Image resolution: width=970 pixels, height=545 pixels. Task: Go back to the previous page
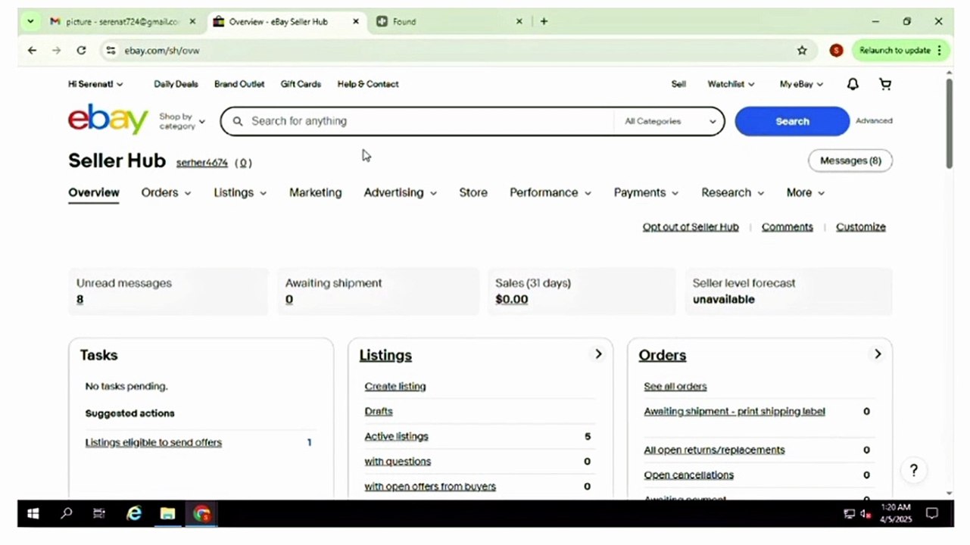[x=32, y=51]
